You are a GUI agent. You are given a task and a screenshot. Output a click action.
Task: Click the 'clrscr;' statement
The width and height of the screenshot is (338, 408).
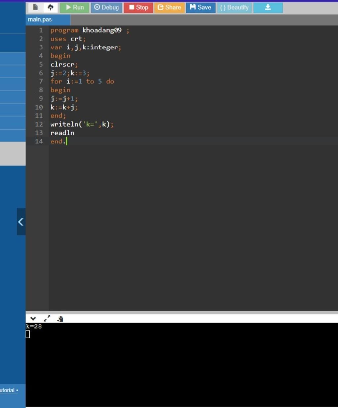coord(64,65)
